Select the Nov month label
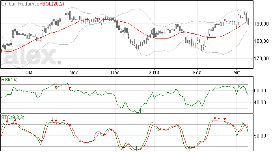Screen dimensions: 272x152 coord(74,72)
